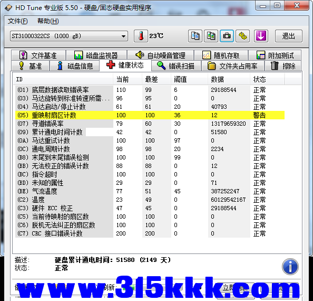Select row (C2) 温度
Screen dimensions: 313x301
pyautogui.click(x=150, y=200)
